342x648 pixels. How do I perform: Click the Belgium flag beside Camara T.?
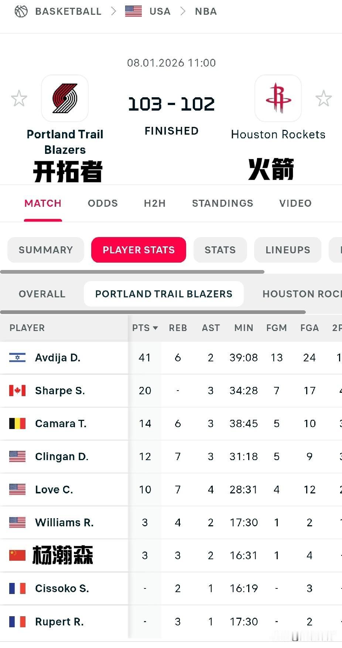(17, 423)
